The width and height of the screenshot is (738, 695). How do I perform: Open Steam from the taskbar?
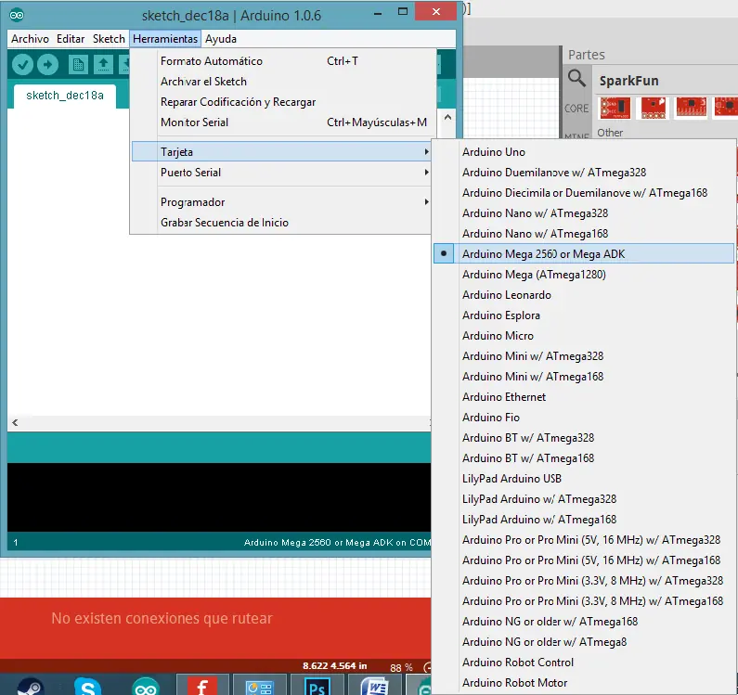point(31,687)
